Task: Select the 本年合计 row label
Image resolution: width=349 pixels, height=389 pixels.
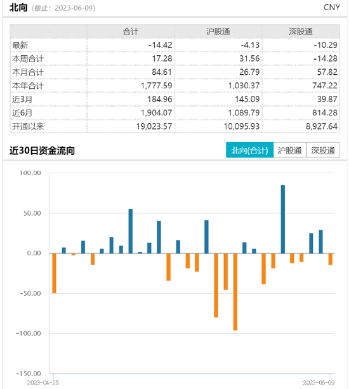Action: 28,86
